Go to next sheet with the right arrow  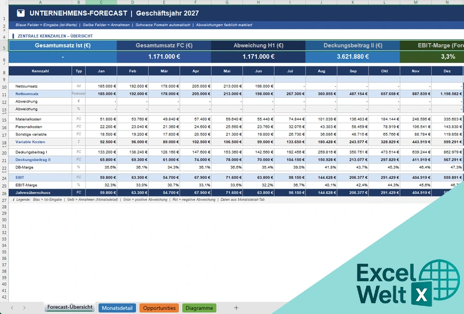coord(24,308)
